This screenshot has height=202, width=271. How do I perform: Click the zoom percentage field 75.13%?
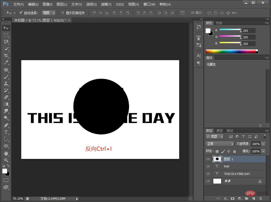coord(18,199)
